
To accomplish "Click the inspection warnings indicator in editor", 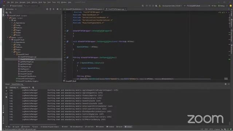I will 221,12.
